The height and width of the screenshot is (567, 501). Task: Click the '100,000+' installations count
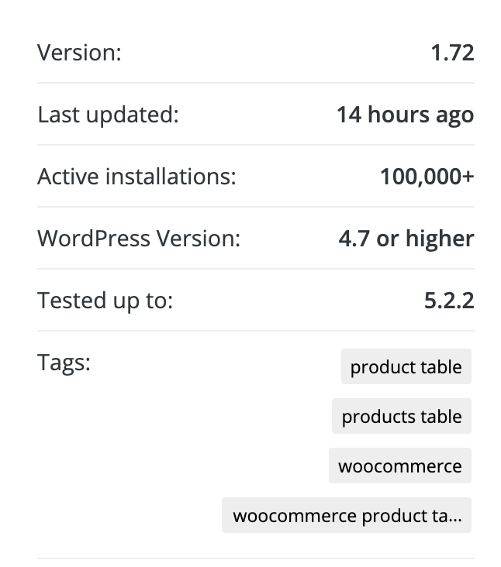click(427, 177)
